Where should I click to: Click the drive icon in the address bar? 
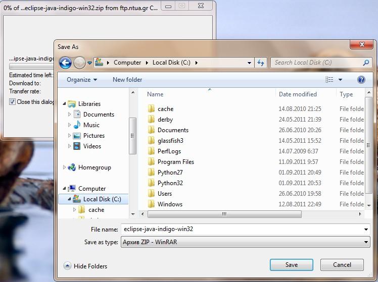tap(99, 63)
